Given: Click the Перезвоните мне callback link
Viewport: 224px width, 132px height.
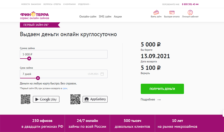Looking at the screenshot, I should click(171, 4).
